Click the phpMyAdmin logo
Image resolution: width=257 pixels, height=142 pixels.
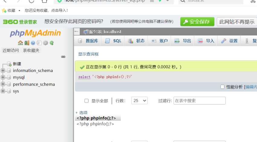pyautogui.click(x=35, y=33)
